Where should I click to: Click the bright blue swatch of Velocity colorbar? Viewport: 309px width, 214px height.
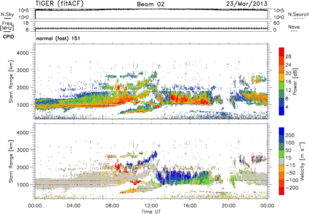click(282, 131)
